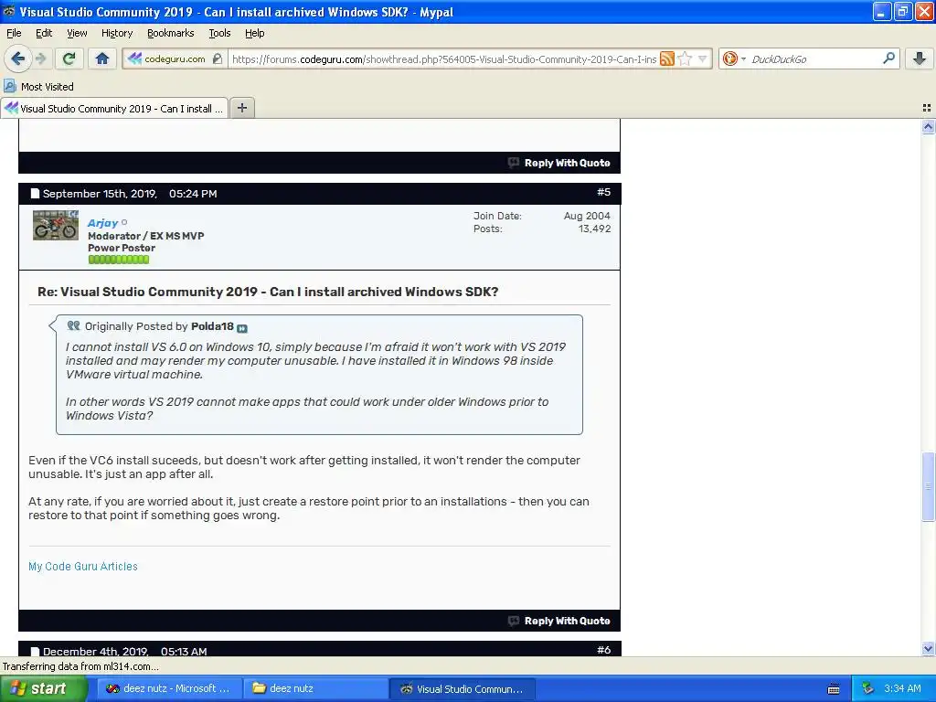Open the Bookmarks menu
The image size is (936, 702).
click(x=171, y=33)
